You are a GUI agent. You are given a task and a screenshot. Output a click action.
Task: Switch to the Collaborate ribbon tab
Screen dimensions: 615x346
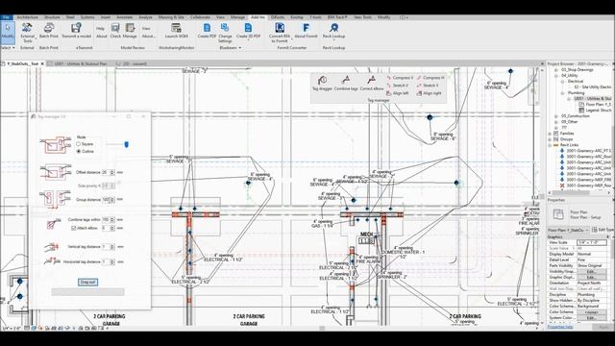[x=200, y=17]
